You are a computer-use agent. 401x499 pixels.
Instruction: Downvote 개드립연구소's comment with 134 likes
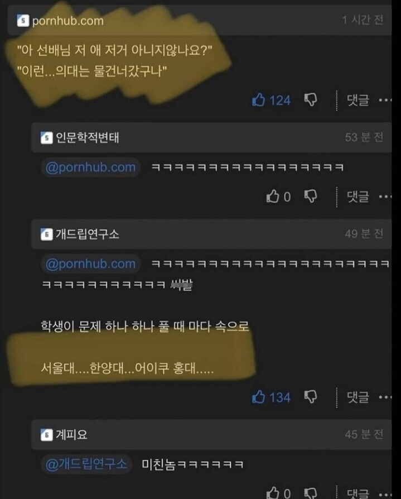click(x=311, y=397)
